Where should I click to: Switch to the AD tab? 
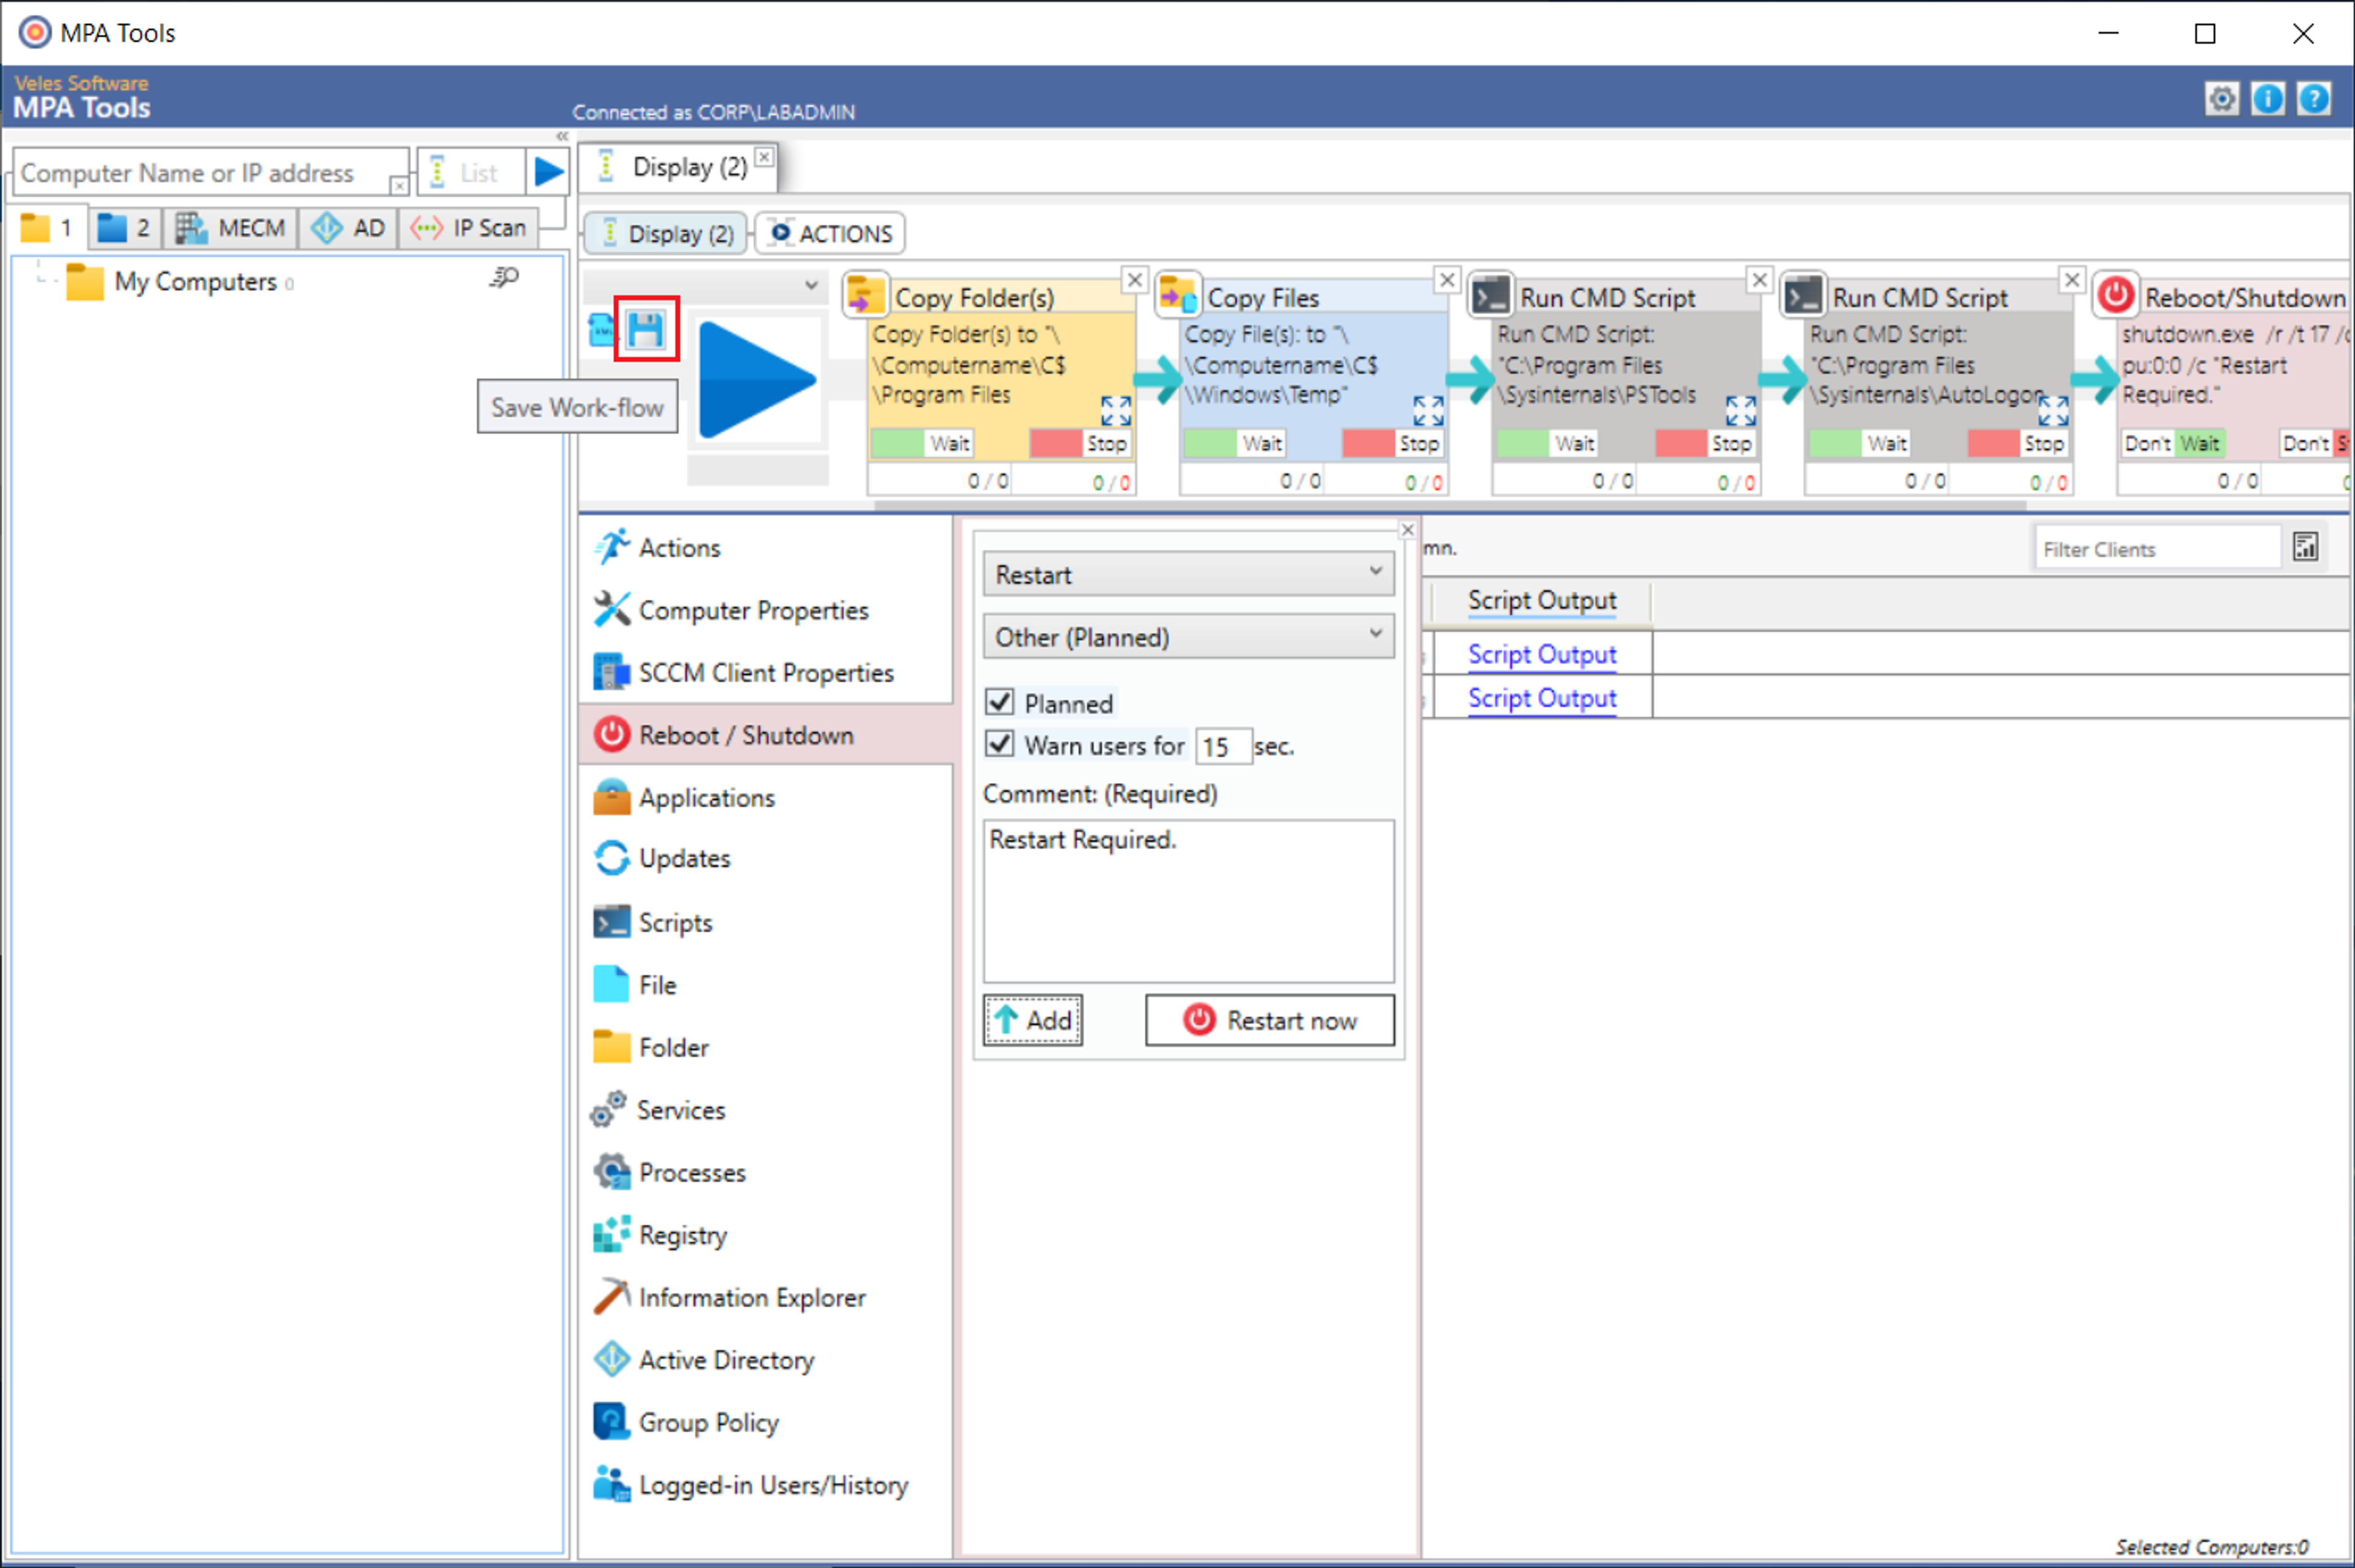pos(348,228)
